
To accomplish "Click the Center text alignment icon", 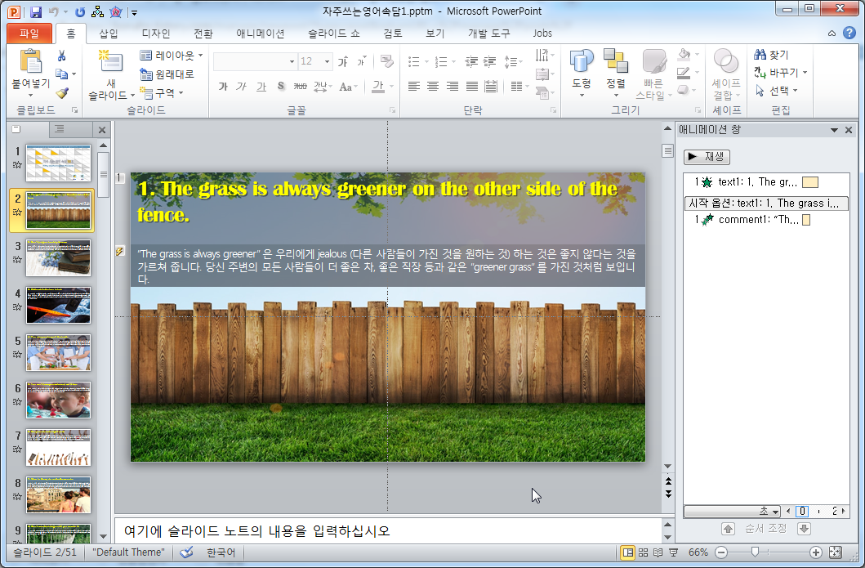I will (x=433, y=86).
